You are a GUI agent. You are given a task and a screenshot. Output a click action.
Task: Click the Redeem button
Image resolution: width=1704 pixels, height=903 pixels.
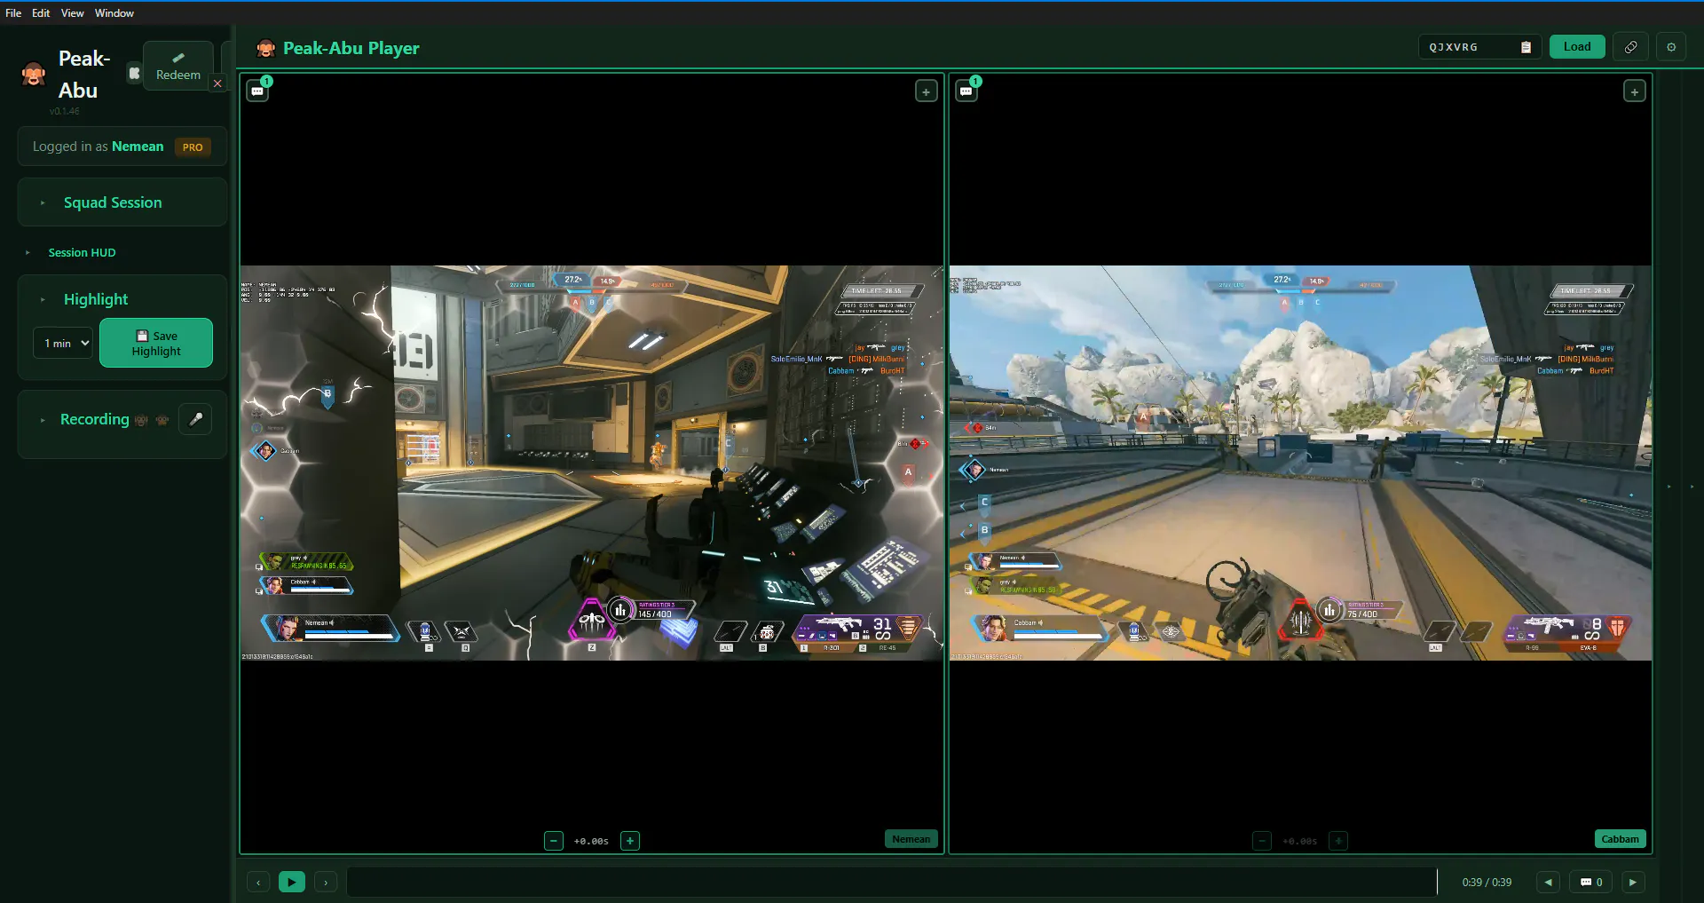pyautogui.click(x=178, y=66)
